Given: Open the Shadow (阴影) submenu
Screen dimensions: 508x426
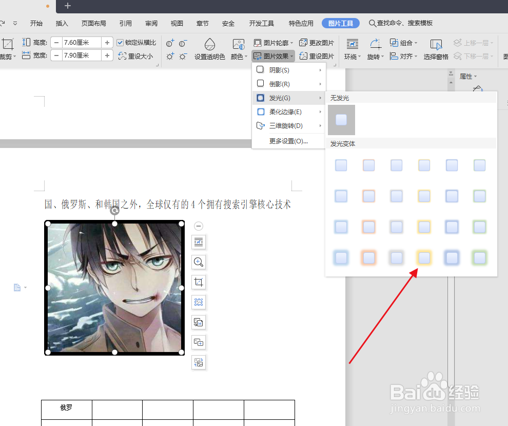Looking at the screenshot, I should pyautogui.click(x=289, y=70).
